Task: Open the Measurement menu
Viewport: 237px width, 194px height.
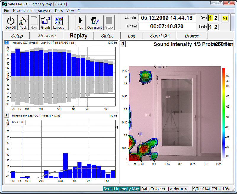Action: coord(23,11)
